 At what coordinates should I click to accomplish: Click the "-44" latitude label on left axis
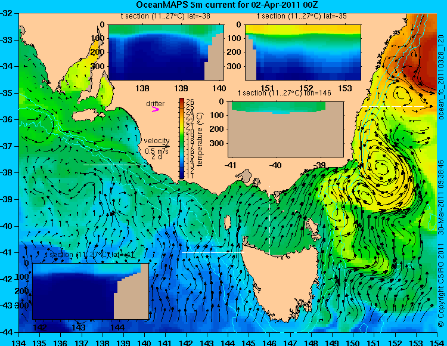(7, 333)
